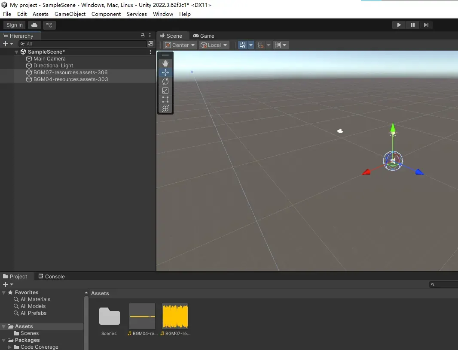Click the Project search field
Image resolution: width=458 pixels, height=350 pixels.
444,284
